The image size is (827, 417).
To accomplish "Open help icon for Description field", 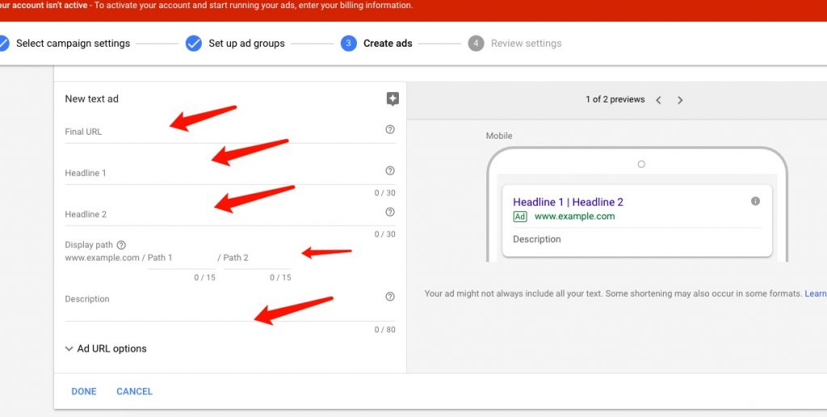I will [390, 297].
